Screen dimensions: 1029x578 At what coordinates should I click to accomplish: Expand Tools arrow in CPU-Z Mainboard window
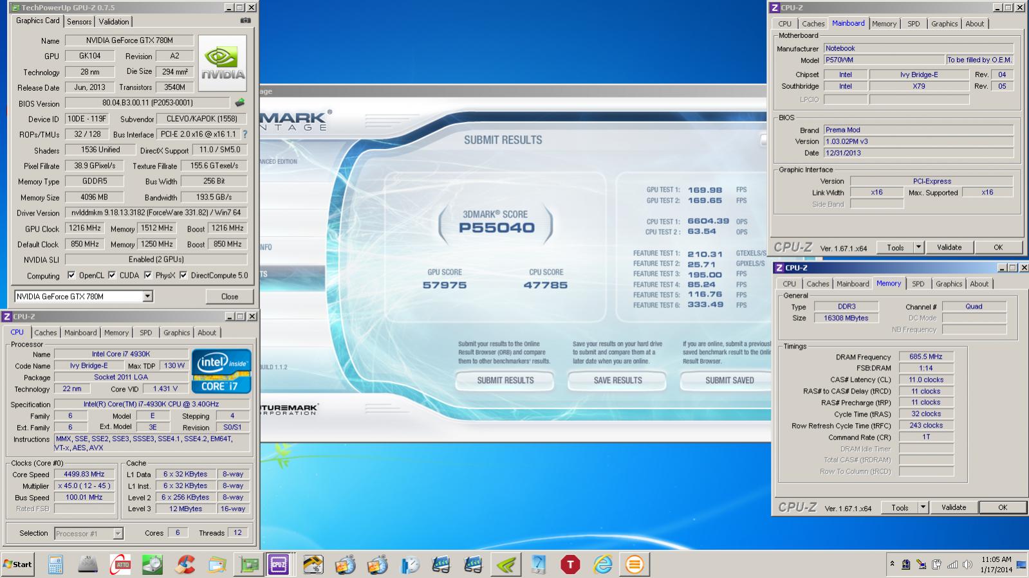coord(918,248)
